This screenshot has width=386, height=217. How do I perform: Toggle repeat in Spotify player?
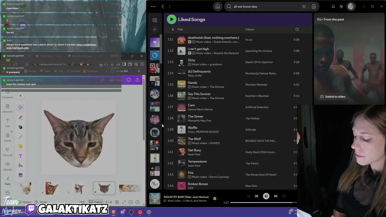pyautogui.click(x=284, y=196)
